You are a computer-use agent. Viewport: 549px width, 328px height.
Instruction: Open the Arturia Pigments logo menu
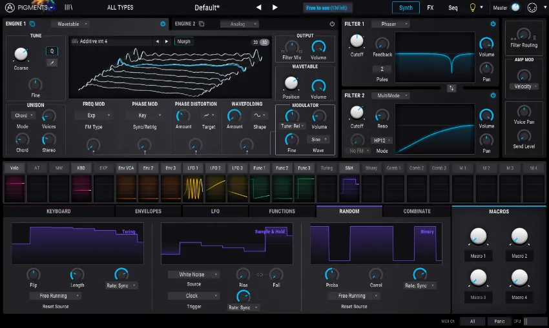tap(30, 7)
